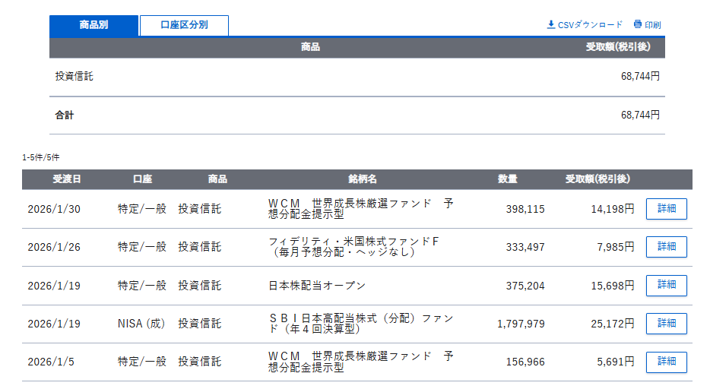This screenshot has height=389, width=710.
Task: Click the 合計 total row label
Action: pos(65,115)
